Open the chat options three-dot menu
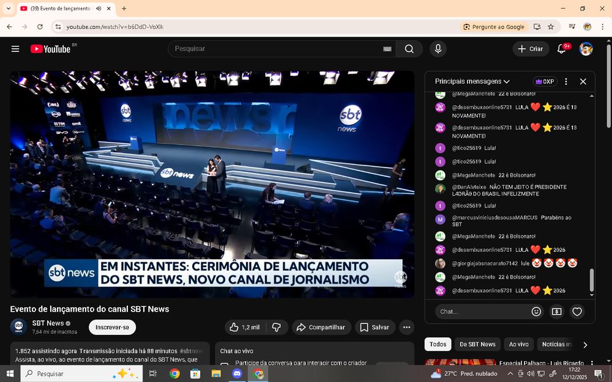 tap(566, 81)
